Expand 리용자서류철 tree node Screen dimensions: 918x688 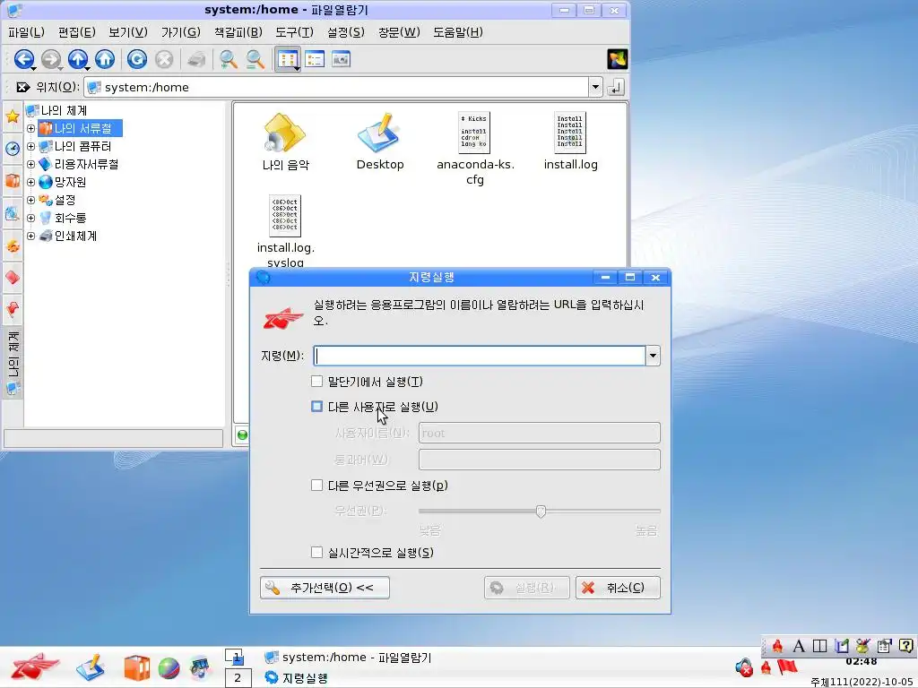(x=31, y=165)
